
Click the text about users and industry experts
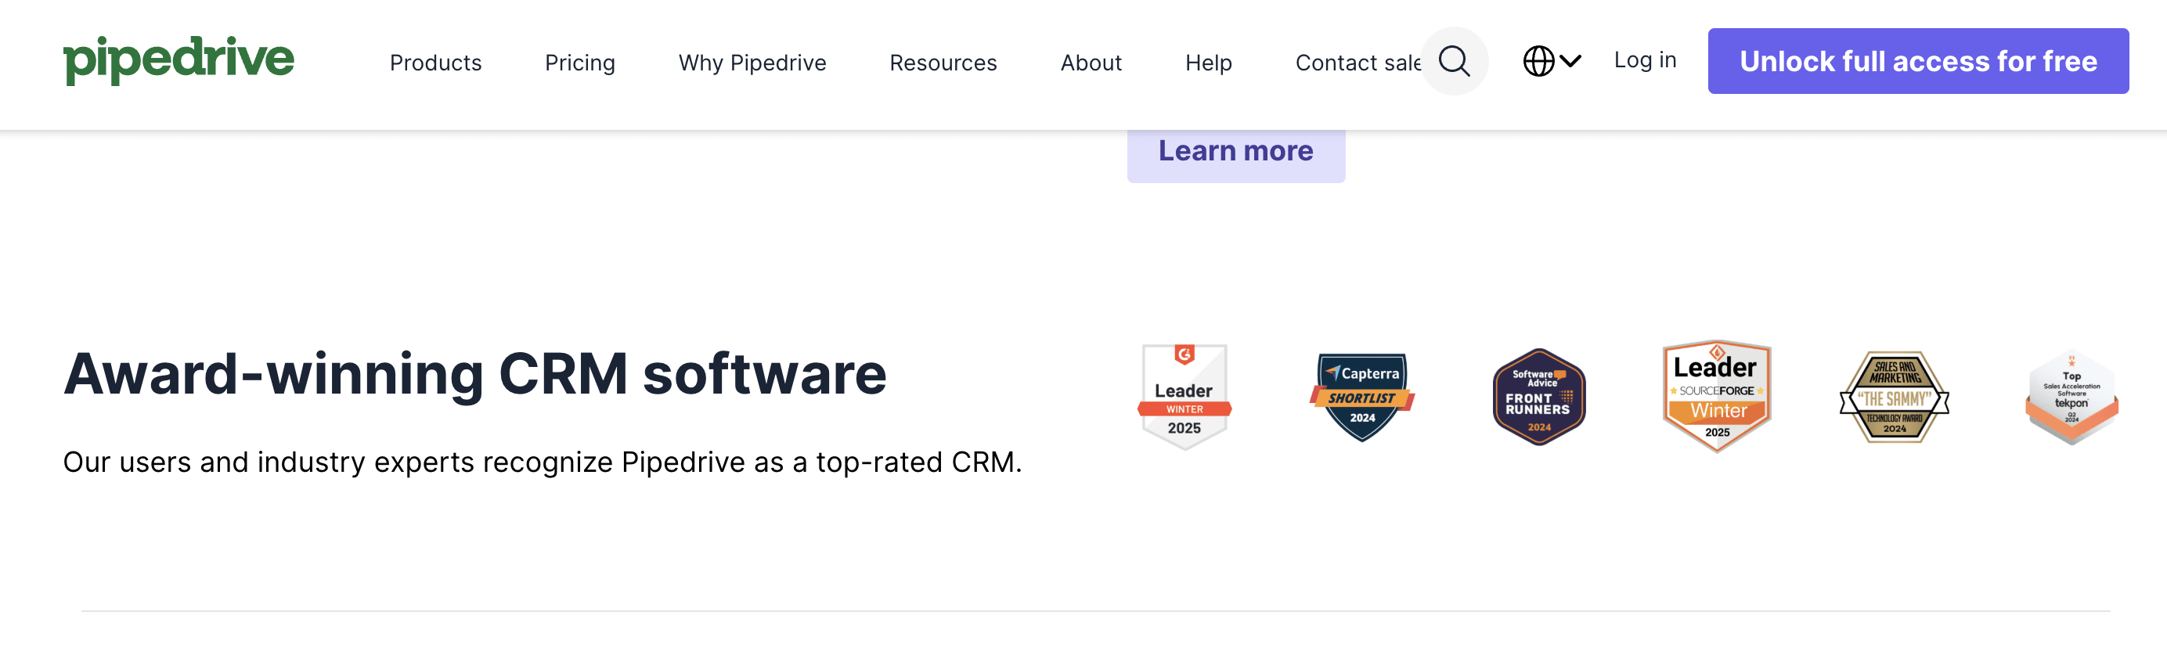pos(543,462)
